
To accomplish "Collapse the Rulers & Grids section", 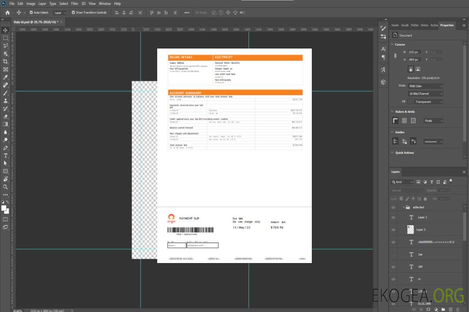I will [392, 112].
